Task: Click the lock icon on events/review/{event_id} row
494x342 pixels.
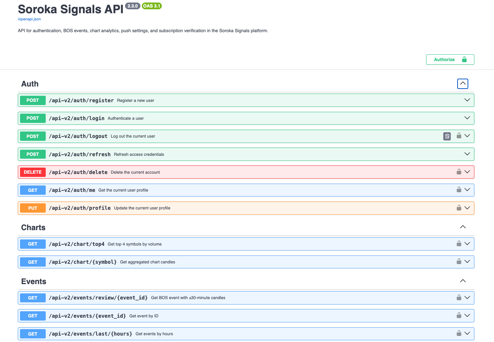Action: (459, 298)
